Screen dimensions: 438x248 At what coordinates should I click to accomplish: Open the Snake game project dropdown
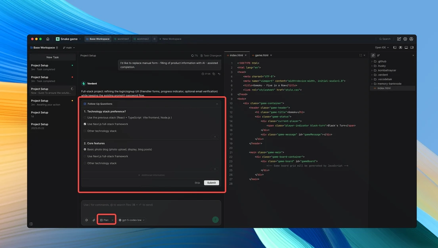(69, 39)
